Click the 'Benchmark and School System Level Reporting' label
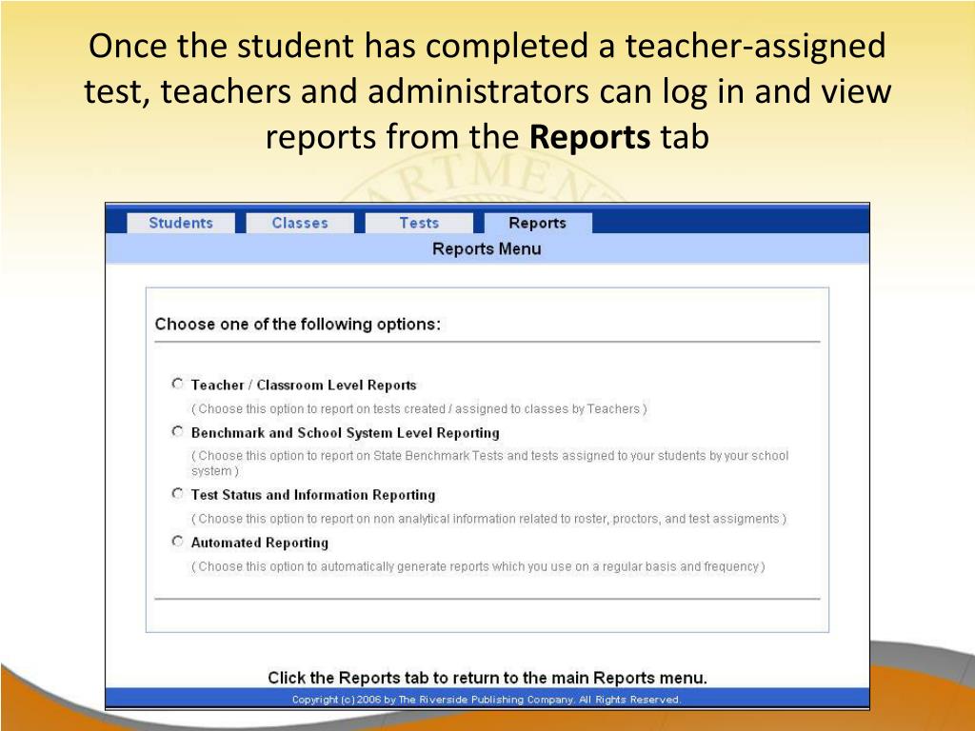 pyautogui.click(x=345, y=433)
